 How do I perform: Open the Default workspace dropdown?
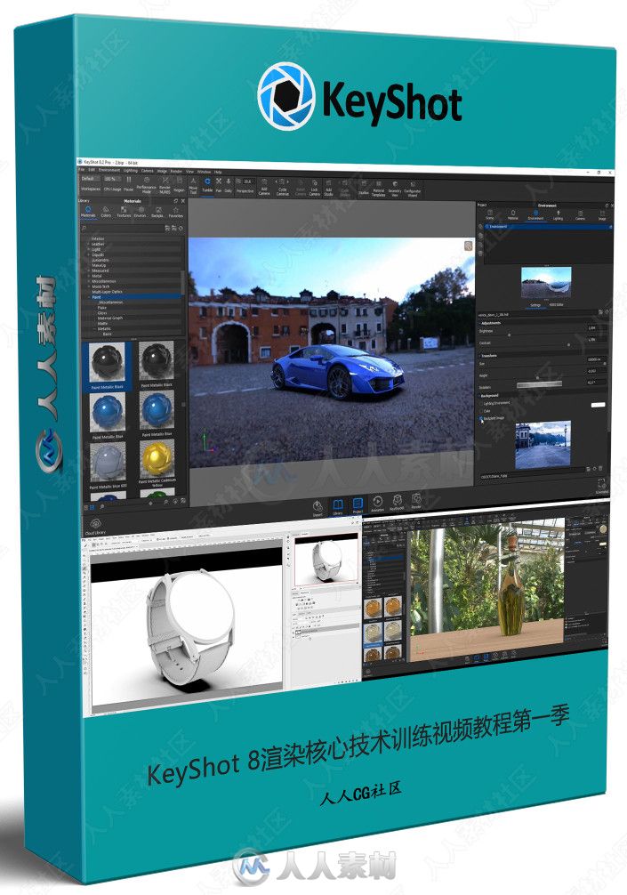click(90, 179)
